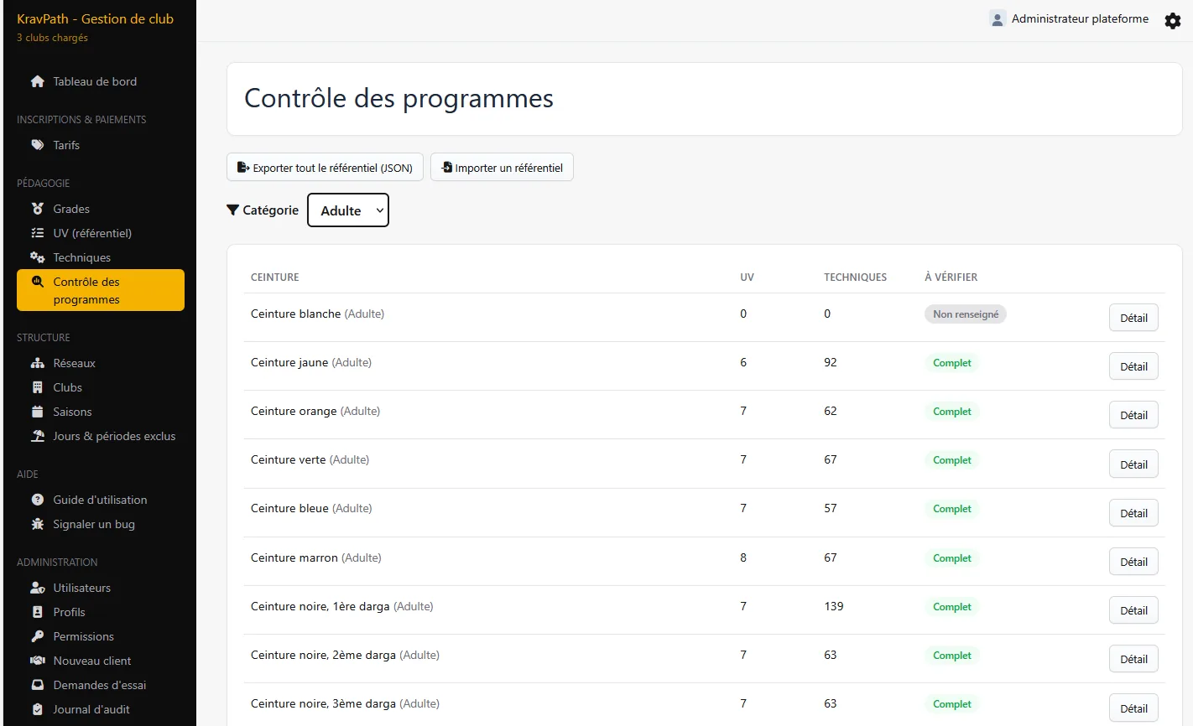The height and width of the screenshot is (726, 1193).
Task: Open the Administrateur plateforme user menu
Action: (x=1069, y=18)
